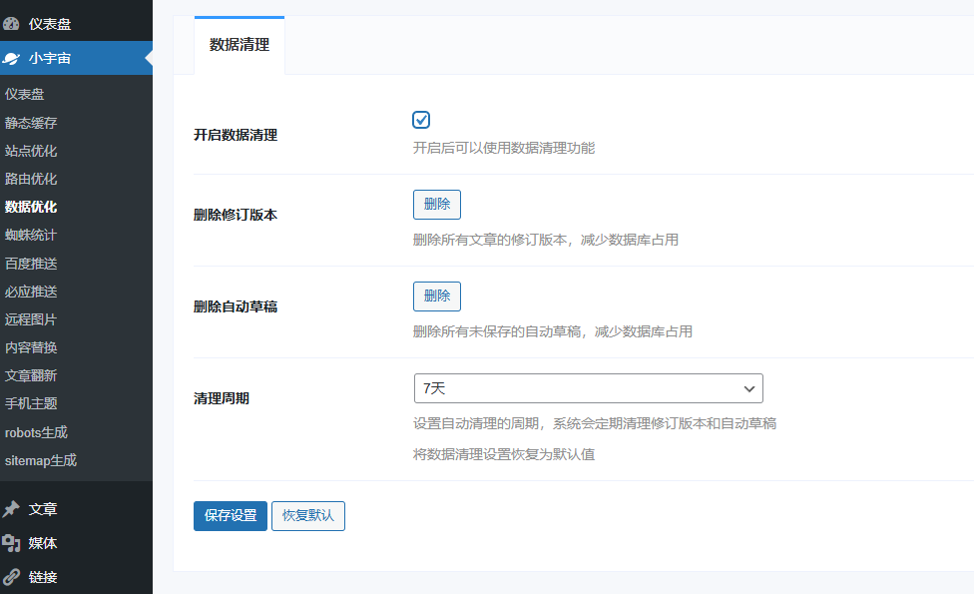Click the 小宇宙 planet icon
974x594 pixels.
click(x=12, y=59)
